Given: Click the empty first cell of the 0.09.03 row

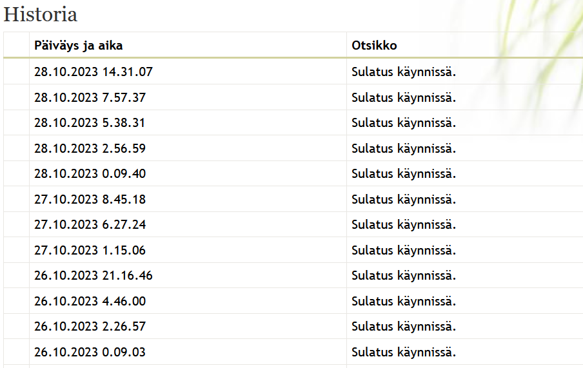Looking at the screenshot, I should 16,352.
